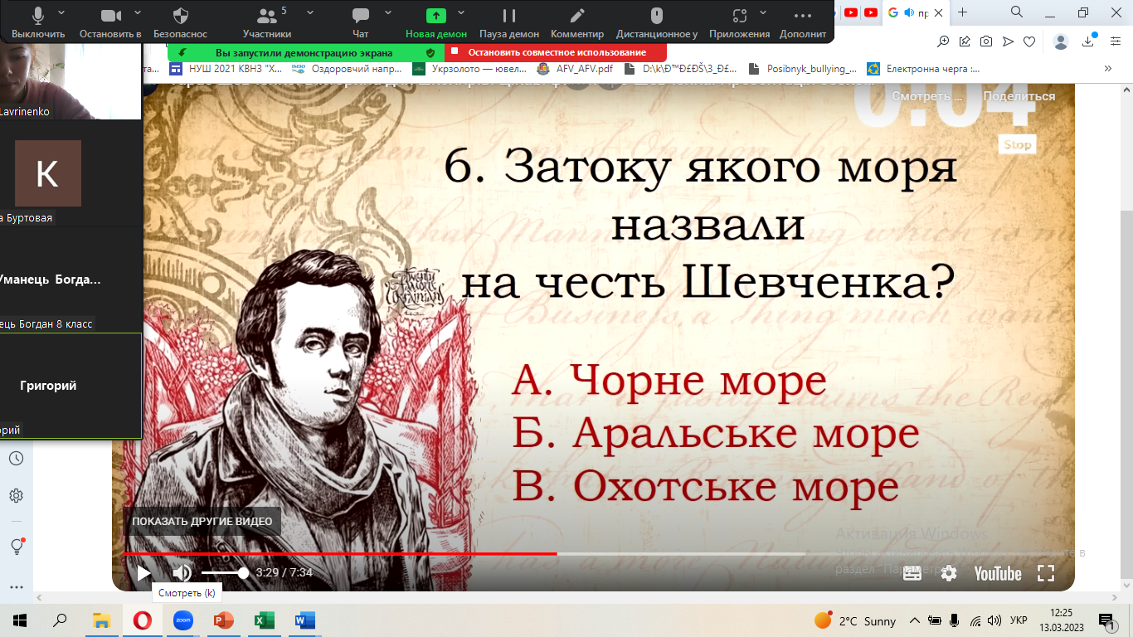The width and height of the screenshot is (1133, 637).
Task: Open a new browser tab
Action: pyautogui.click(x=962, y=12)
